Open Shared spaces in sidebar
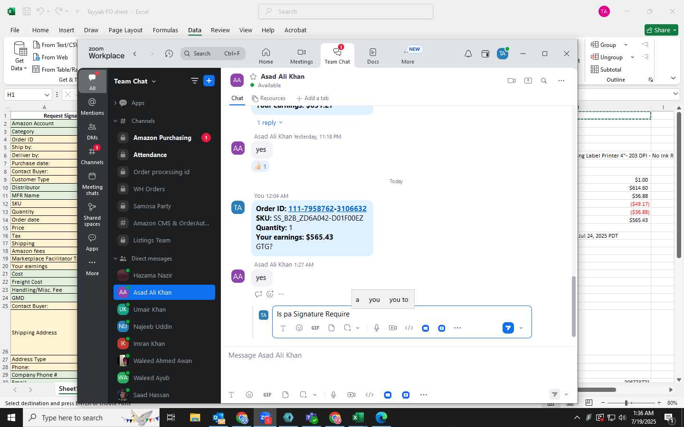 (92, 214)
